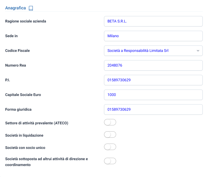Click into the P.I. input field
The width and height of the screenshot is (207, 177).
pos(153,80)
